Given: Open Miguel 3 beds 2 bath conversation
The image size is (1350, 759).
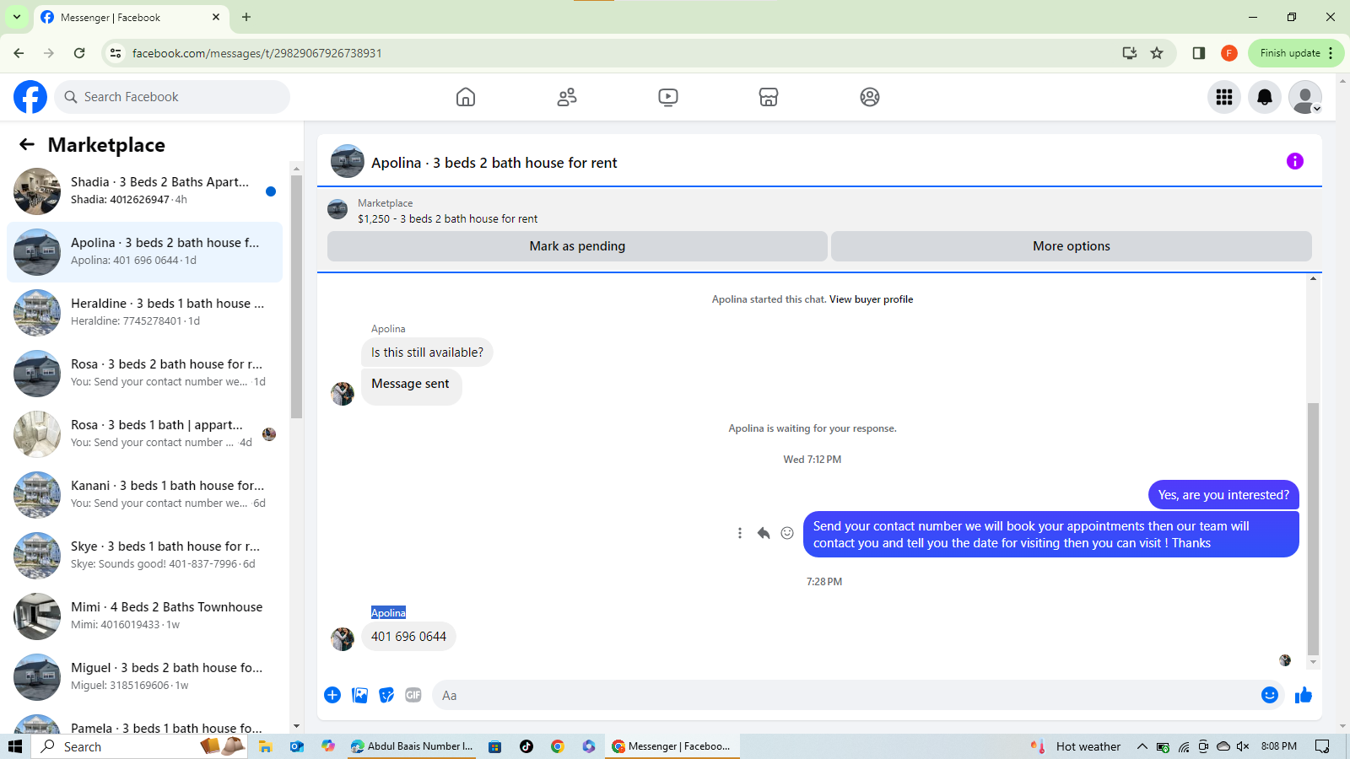Looking at the screenshot, I should (x=144, y=677).
